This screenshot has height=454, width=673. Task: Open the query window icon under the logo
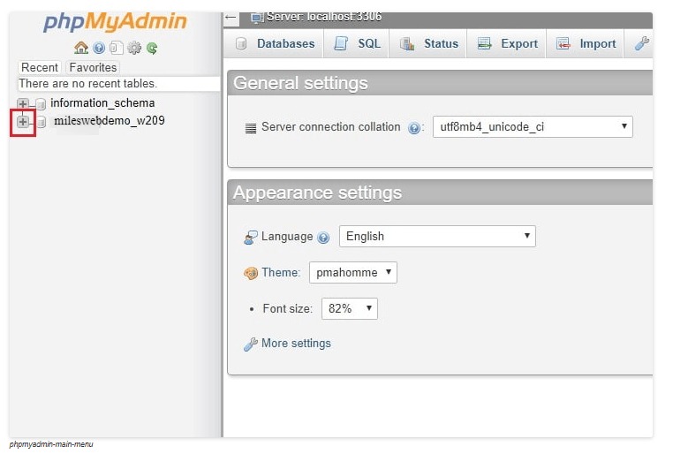point(117,48)
